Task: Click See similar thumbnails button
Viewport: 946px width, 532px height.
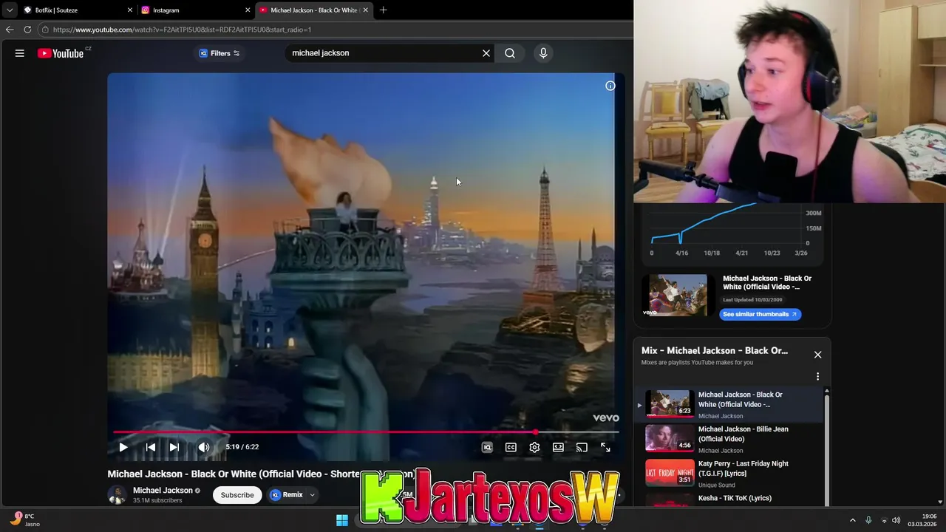Action: (760, 314)
